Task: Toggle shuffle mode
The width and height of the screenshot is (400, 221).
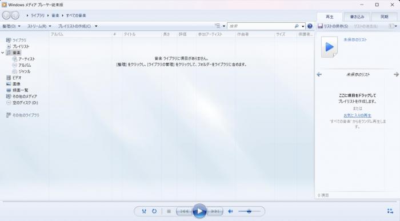Action: [144, 211]
